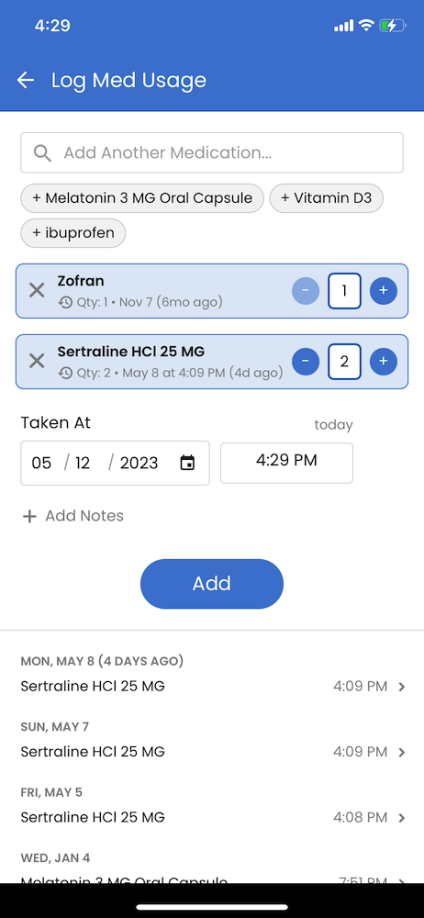This screenshot has height=918, width=424.
Task: Edit the Zofran quantity box
Action: point(344,290)
